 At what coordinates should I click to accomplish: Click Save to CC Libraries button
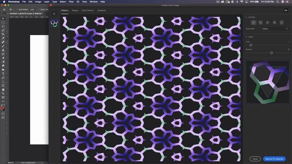click(274, 159)
